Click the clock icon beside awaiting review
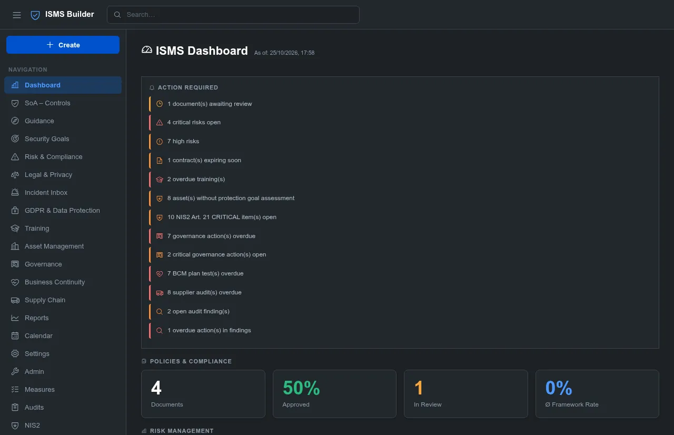The height and width of the screenshot is (435, 674). coord(160,104)
